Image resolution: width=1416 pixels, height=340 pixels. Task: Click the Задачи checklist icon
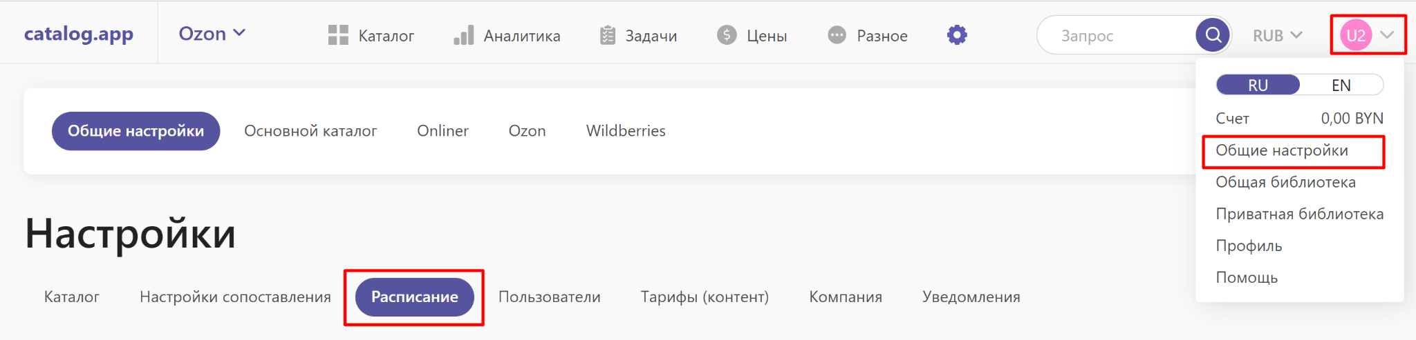[x=607, y=35]
